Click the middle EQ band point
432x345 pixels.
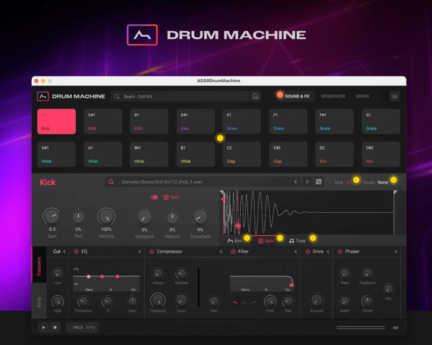(x=102, y=277)
